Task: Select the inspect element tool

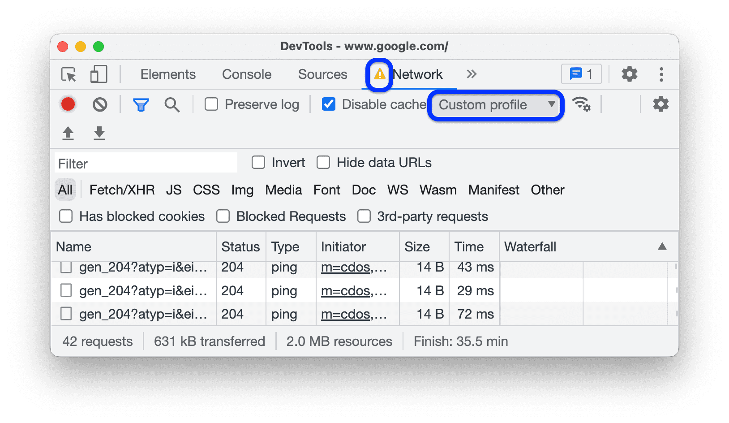Action: coord(68,74)
